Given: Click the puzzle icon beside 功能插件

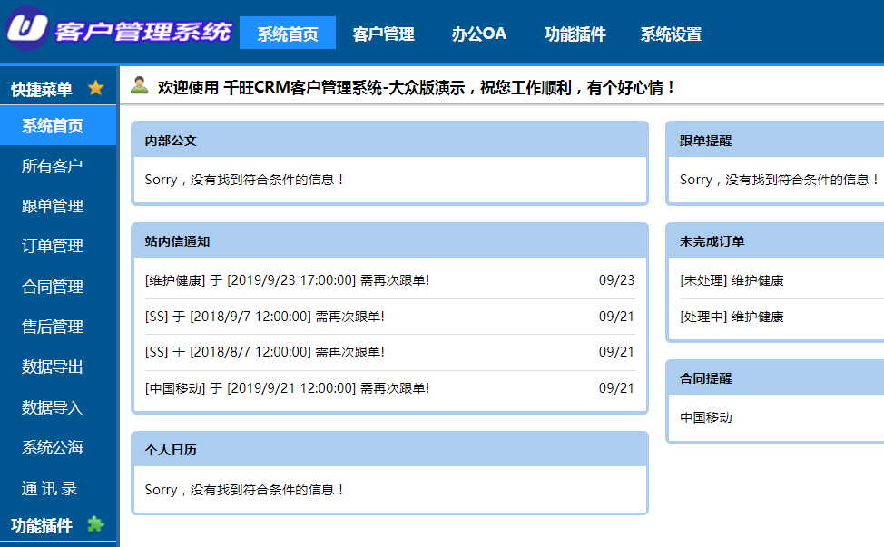Looking at the screenshot, I should 95,524.
